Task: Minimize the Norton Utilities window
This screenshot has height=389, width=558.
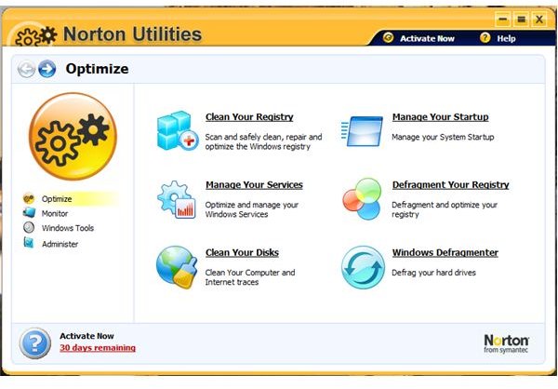Action: (x=502, y=19)
